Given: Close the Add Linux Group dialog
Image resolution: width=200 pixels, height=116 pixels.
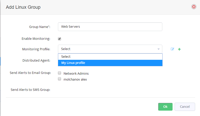Looking at the screenshot, I should (x=194, y=7).
